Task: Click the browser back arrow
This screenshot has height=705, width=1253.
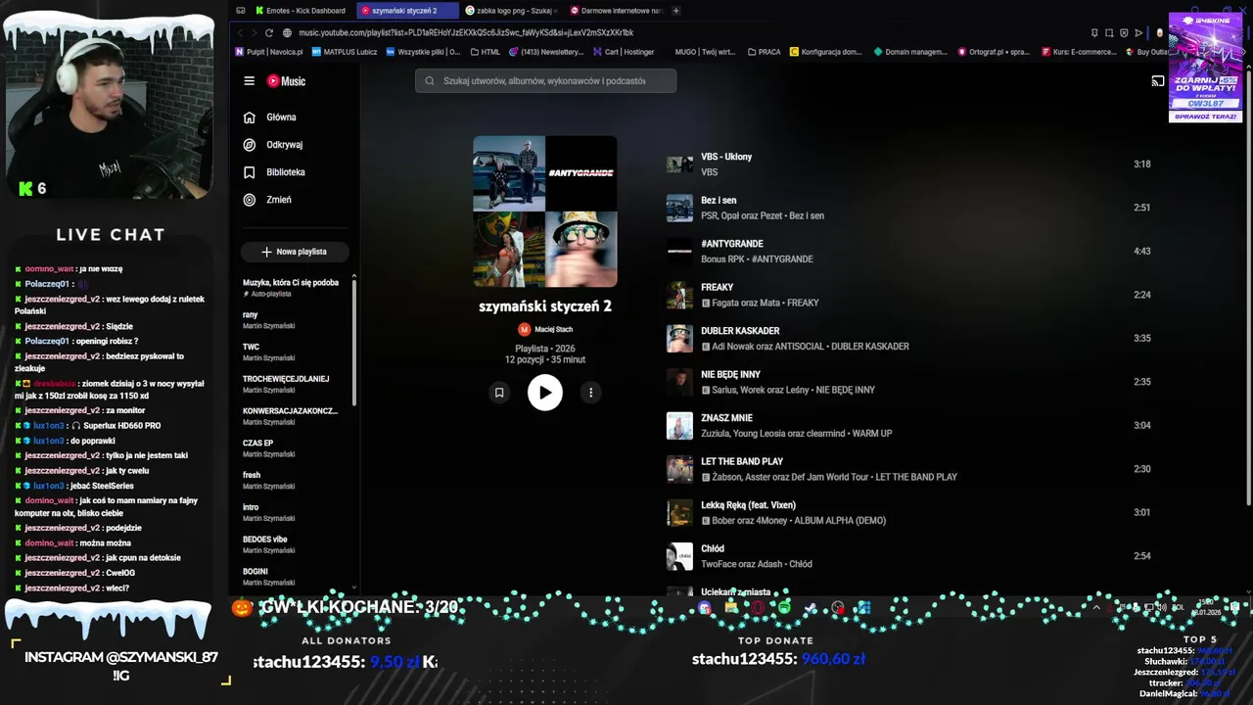Action: point(240,33)
